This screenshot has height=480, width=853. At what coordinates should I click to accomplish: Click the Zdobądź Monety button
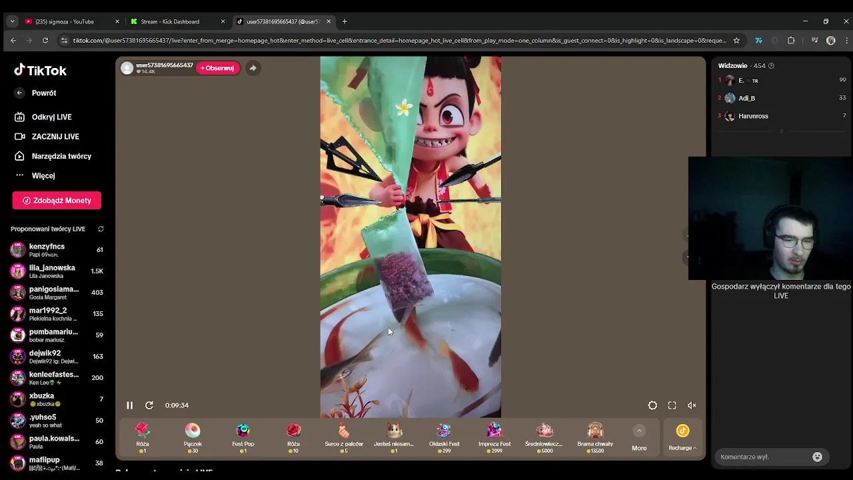point(57,200)
